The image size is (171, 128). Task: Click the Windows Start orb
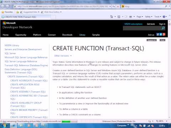[4, 126]
